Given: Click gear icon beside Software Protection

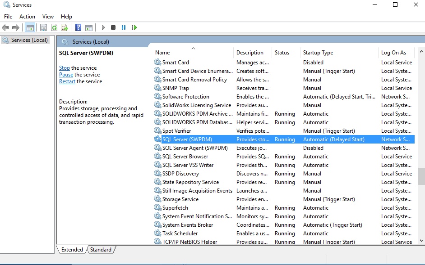Looking at the screenshot, I should coord(158,97).
